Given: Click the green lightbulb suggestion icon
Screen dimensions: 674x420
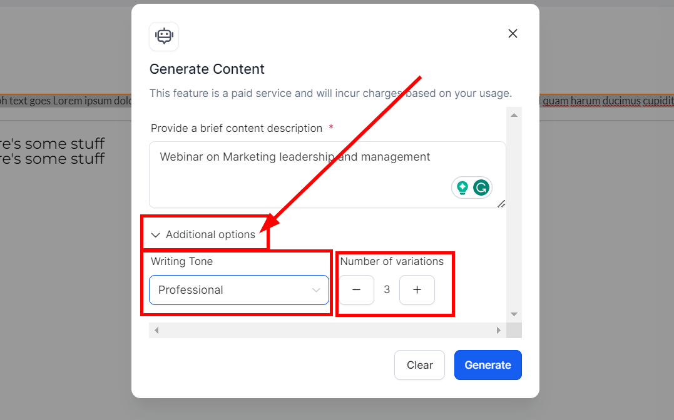Looking at the screenshot, I should 462,187.
